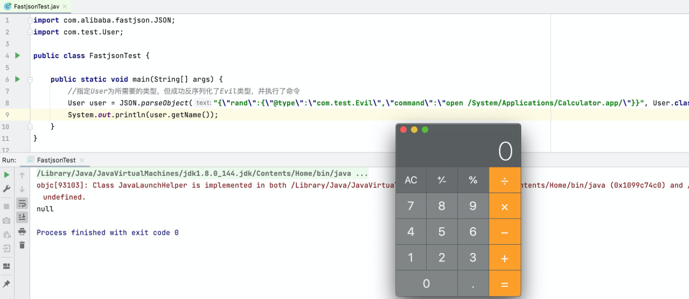Click 'Process finished with exit code 0' text
This screenshot has width=689, height=299.
click(108, 233)
